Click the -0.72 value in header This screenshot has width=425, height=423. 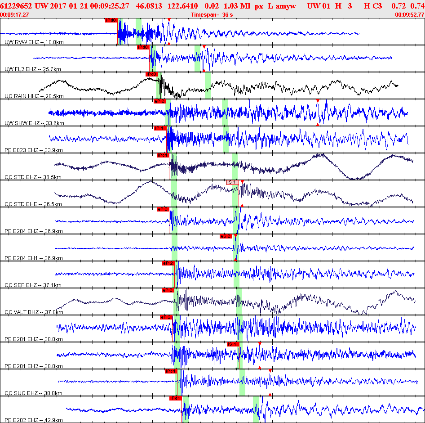click(x=397, y=6)
